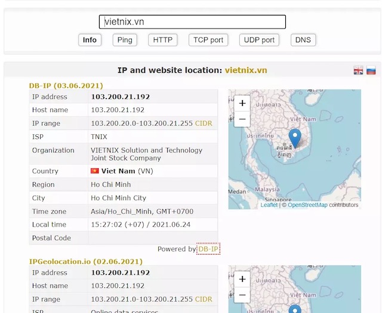Click the VIETNIX Solution and Technology organization text

coord(147,154)
